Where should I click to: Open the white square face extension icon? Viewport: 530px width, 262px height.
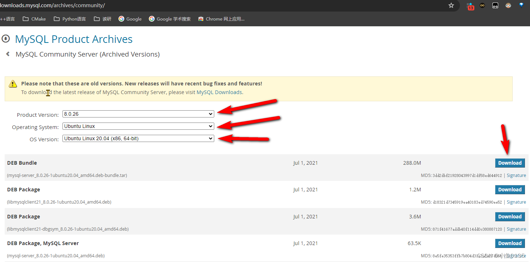coord(495,5)
